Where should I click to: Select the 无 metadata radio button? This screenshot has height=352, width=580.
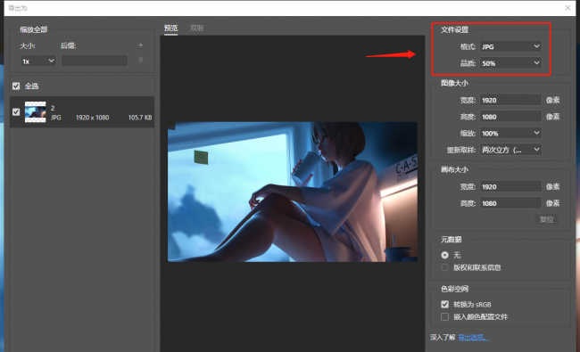[x=444, y=255]
